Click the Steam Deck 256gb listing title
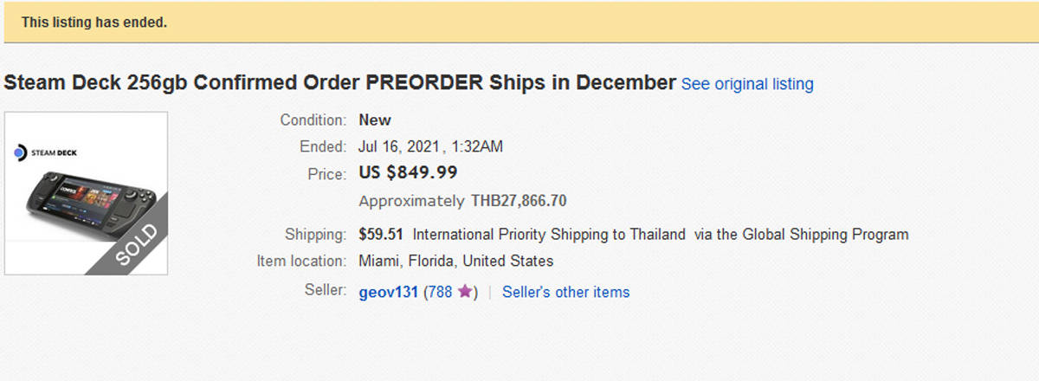Screen dimensions: 1039x381 339,83
